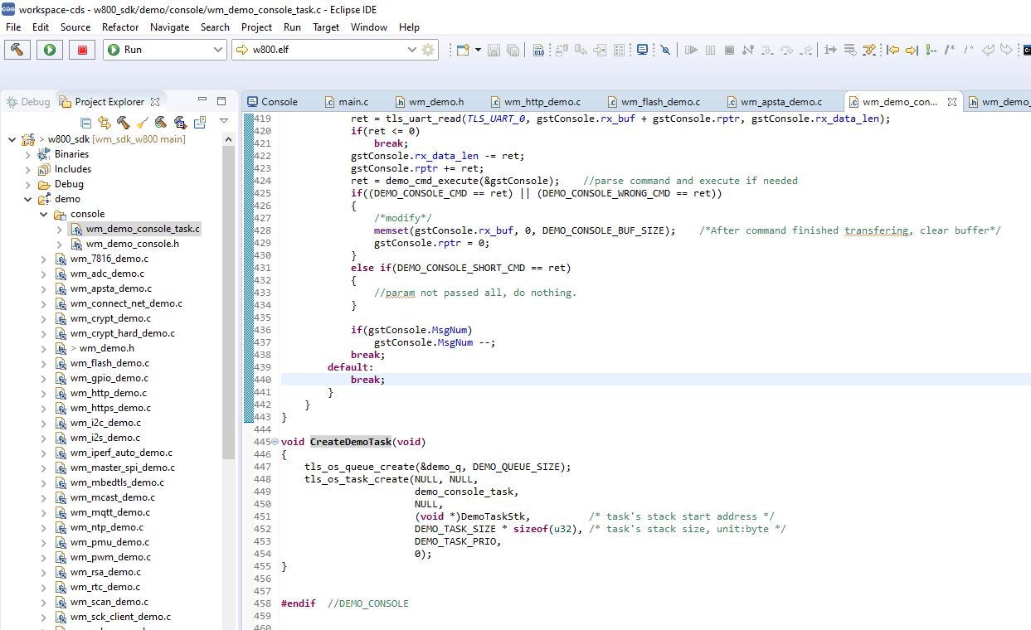Open the New wizard dropdown arrow
Image resolution: width=1031 pixels, height=630 pixels.
click(479, 50)
